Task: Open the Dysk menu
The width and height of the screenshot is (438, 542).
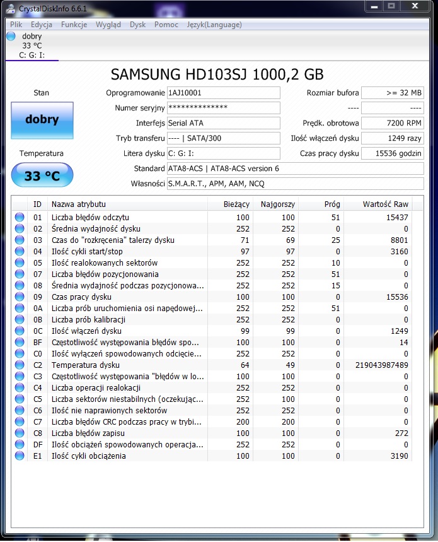Action: (138, 25)
